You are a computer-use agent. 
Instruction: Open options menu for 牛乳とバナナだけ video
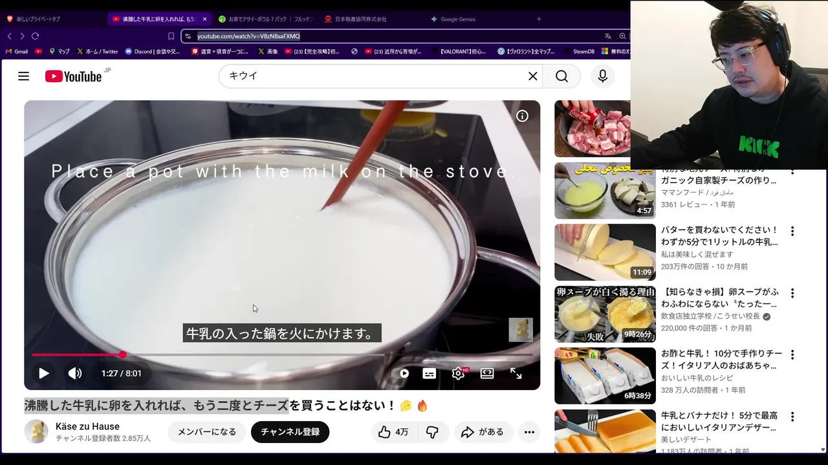(x=792, y=417)
